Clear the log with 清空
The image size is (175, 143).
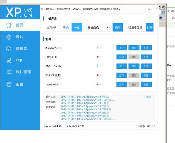[x=149, y=97]
